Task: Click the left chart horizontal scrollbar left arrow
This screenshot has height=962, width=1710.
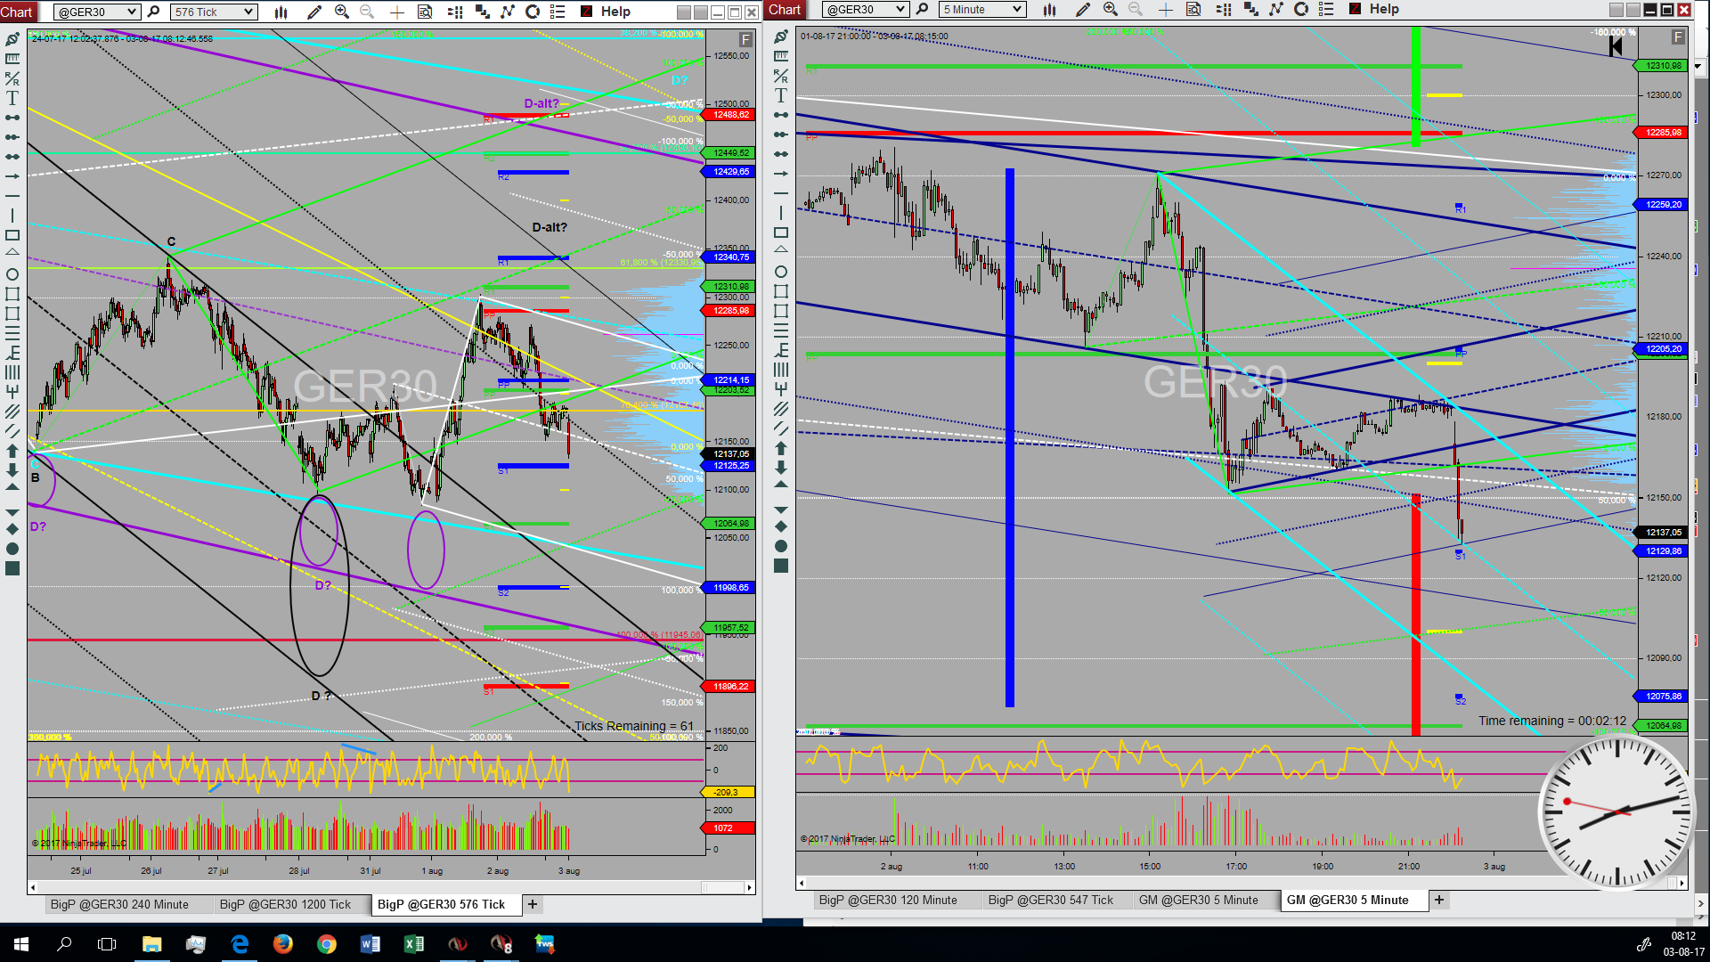Action: (34, 887)
